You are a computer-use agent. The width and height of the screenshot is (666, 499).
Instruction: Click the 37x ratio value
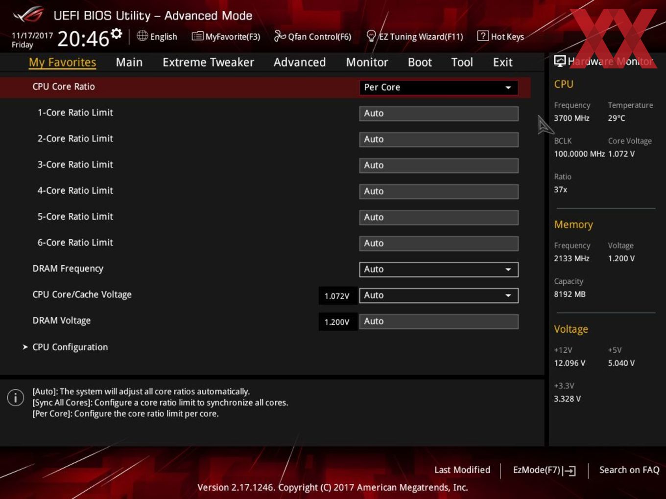pyautogui.click(x=561, y=189)
